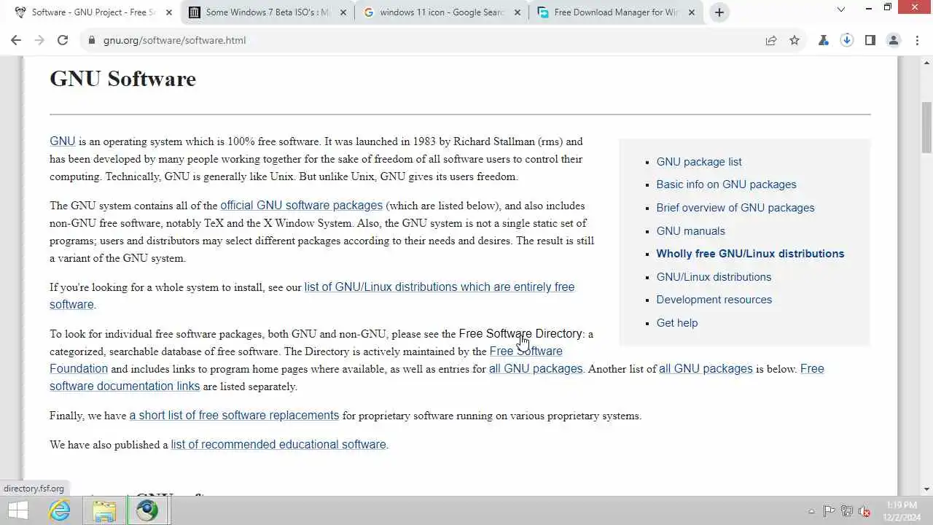Click the volume tray icon
The height and width of the screenshot is (525, 933).
[x=864, y=511]
